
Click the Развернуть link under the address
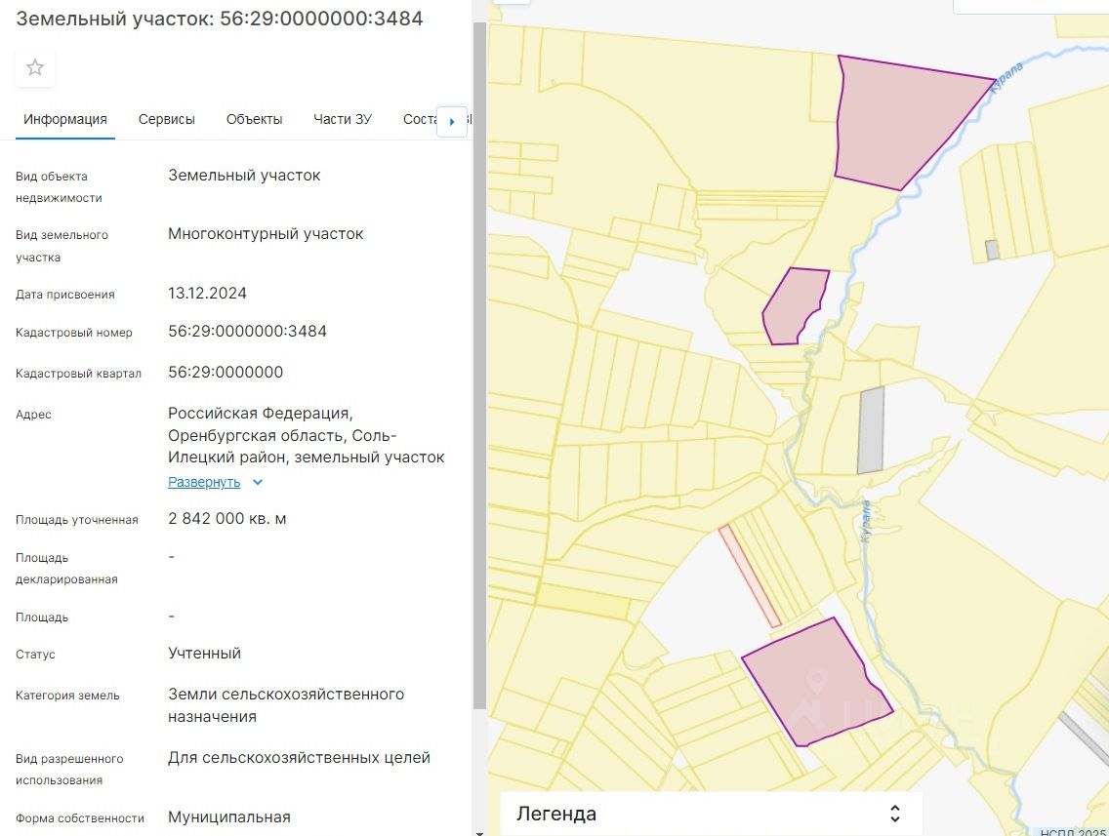tap(204, 482)
